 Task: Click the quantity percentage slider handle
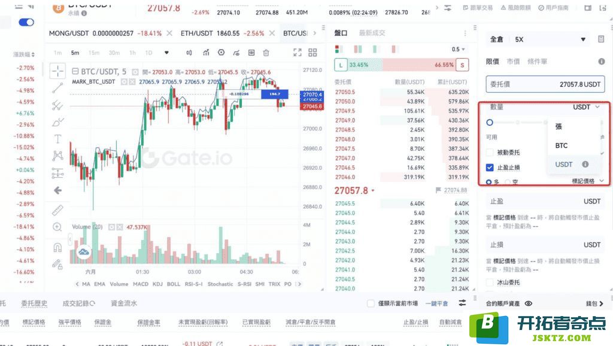490,122
